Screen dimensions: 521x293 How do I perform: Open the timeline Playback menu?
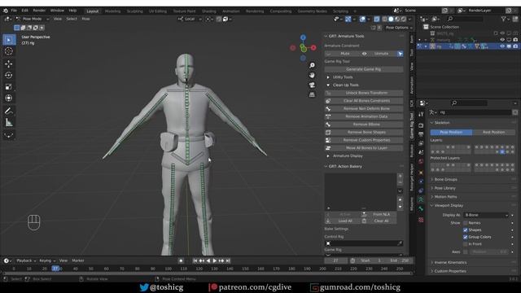tap(26, 260)
